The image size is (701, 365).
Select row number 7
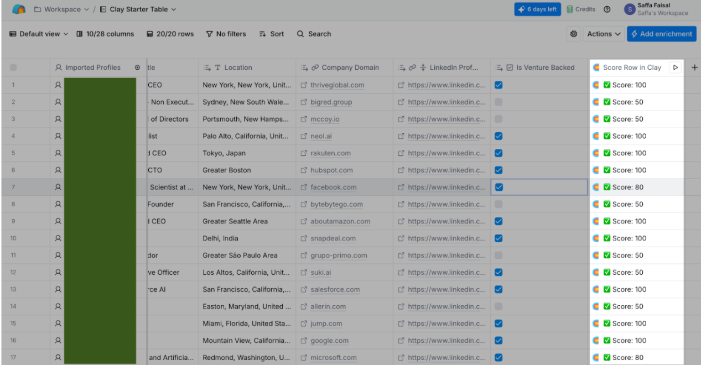(x=13, y=187)
